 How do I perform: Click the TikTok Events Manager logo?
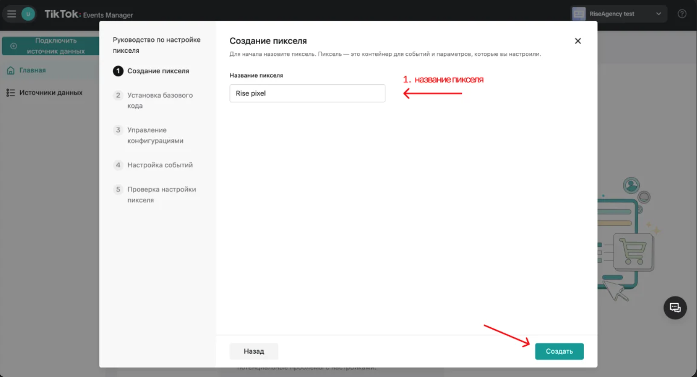88,14
